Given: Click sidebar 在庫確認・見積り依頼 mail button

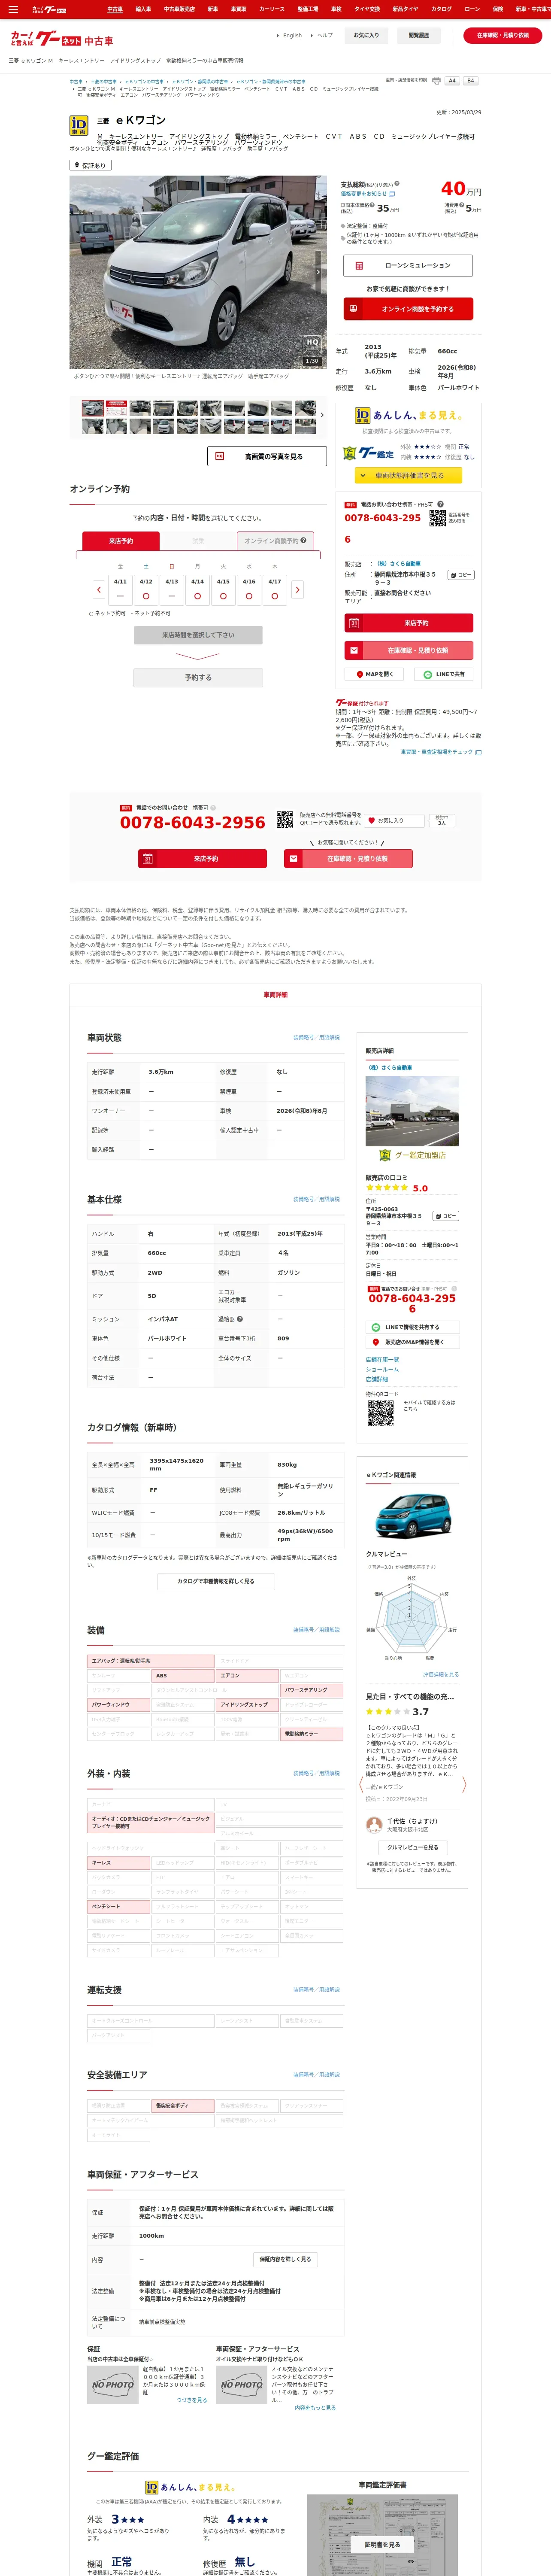Looking at the screenshot, I should [x=408, y=650].
